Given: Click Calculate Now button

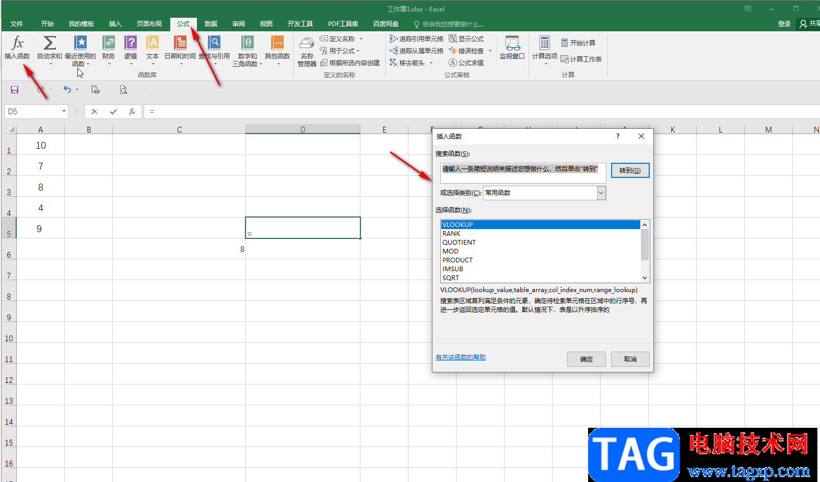Looking at the screenshot, I should [578, 43].
